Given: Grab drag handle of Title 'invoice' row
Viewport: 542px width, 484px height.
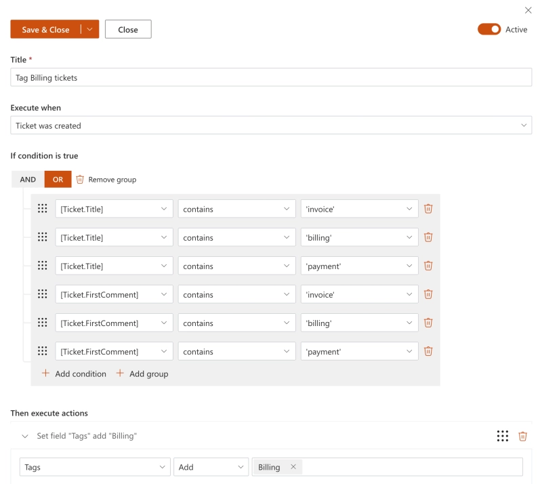Looking at the screenshot, I should click(42, 208).
